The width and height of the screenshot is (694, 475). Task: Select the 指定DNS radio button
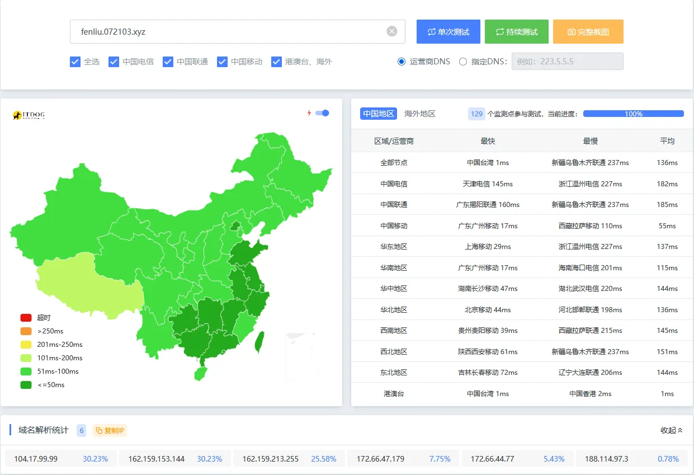coord(462,62)
